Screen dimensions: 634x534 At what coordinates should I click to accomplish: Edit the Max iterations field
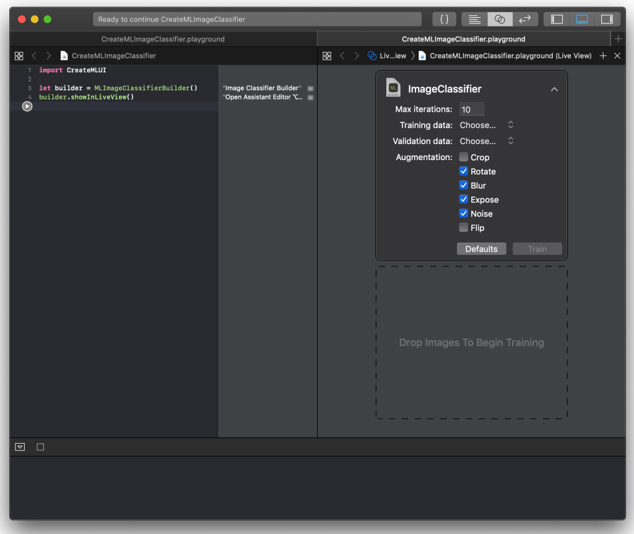[x=471, y=109]
